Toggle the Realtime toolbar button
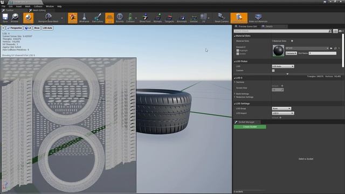The width and height of the screenshot is (345, 194). [x=28, y=18]
